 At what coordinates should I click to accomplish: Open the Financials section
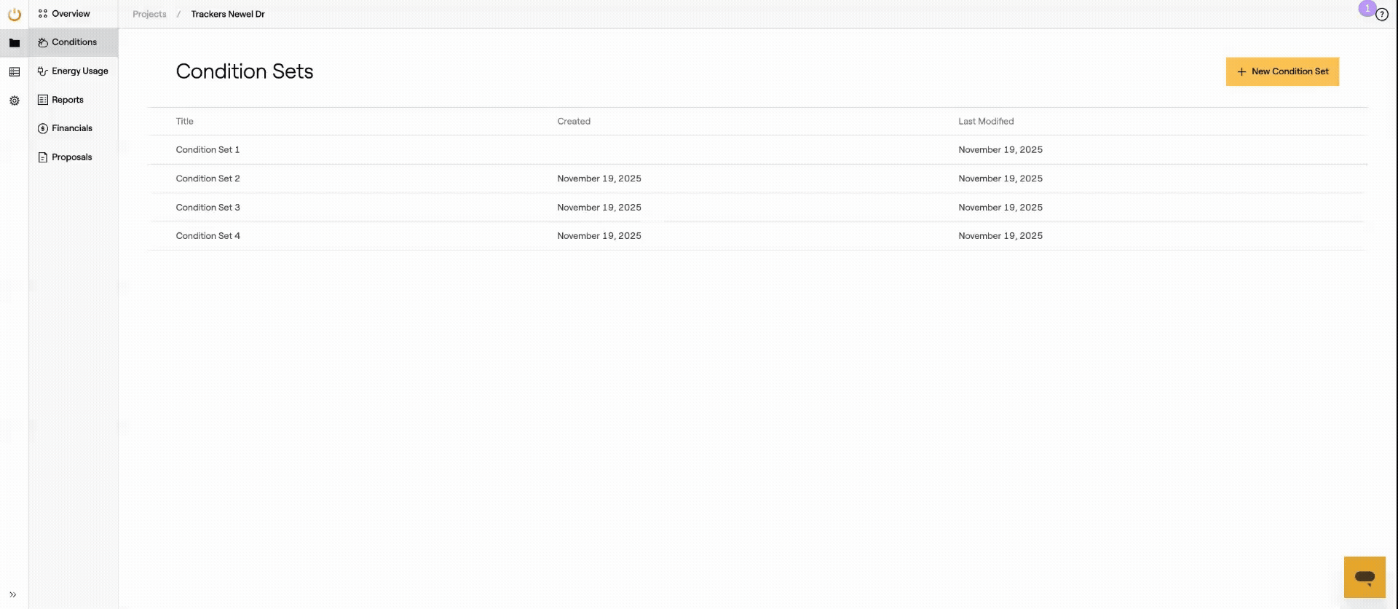pos(71,128)
